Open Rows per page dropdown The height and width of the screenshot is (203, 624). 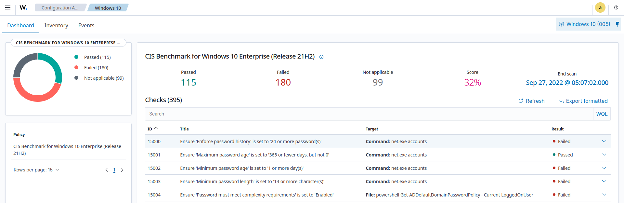point(36,170)
